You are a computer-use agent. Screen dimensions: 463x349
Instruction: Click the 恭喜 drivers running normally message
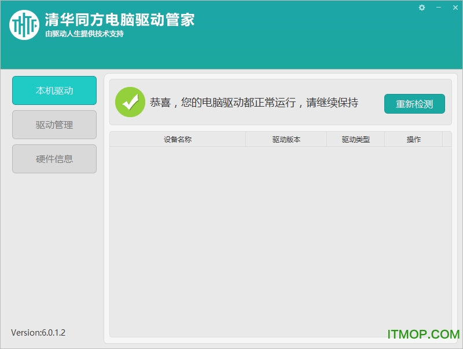254,103
